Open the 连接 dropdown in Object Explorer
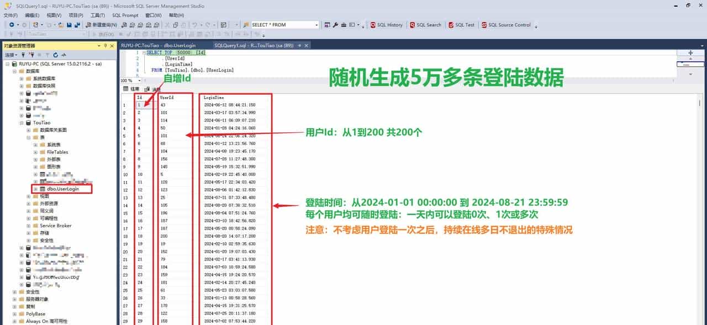 pos(11,55)
